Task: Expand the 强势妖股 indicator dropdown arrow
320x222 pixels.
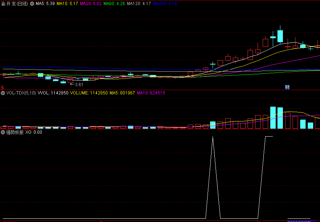Action: 3,132
